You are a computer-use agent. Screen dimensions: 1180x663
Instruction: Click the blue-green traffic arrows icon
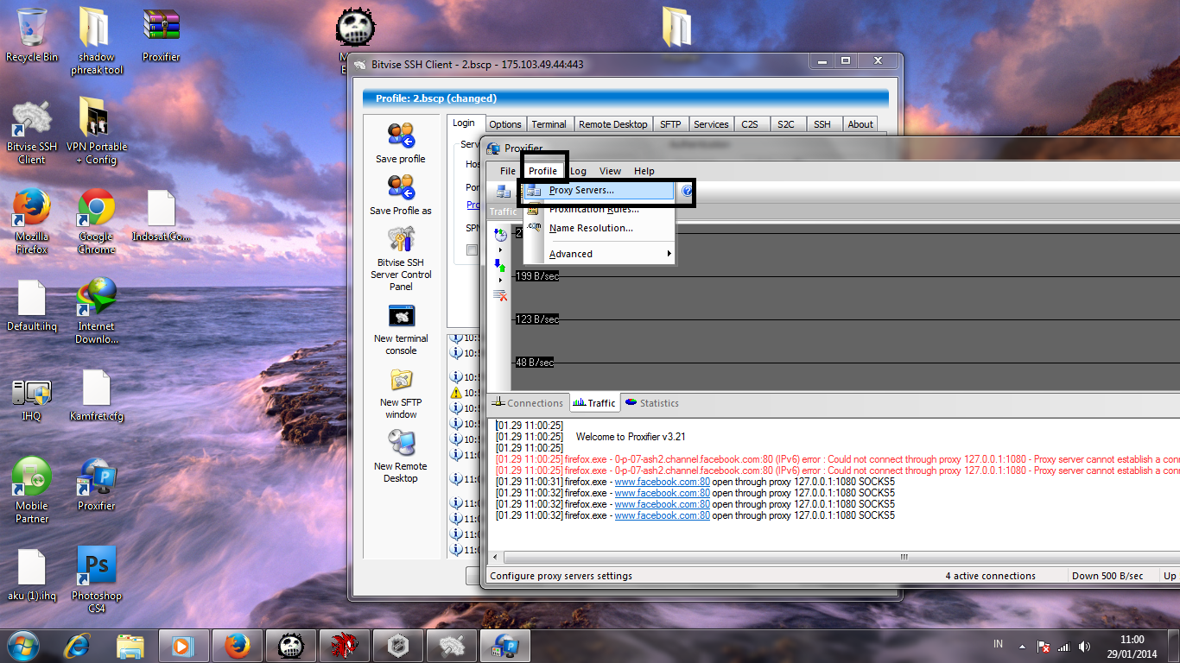click(x=500, y=265)
